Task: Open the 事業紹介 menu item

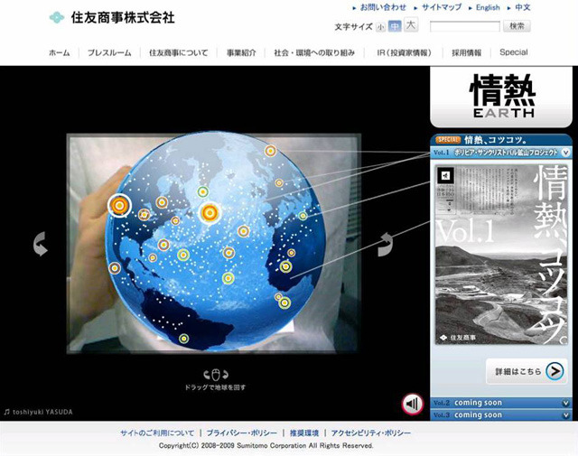Action: coord(241,53)
